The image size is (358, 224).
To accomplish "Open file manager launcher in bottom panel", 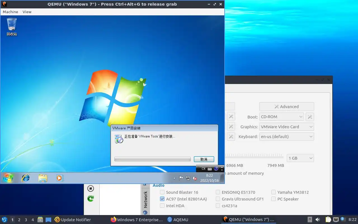I will (40, 220).
